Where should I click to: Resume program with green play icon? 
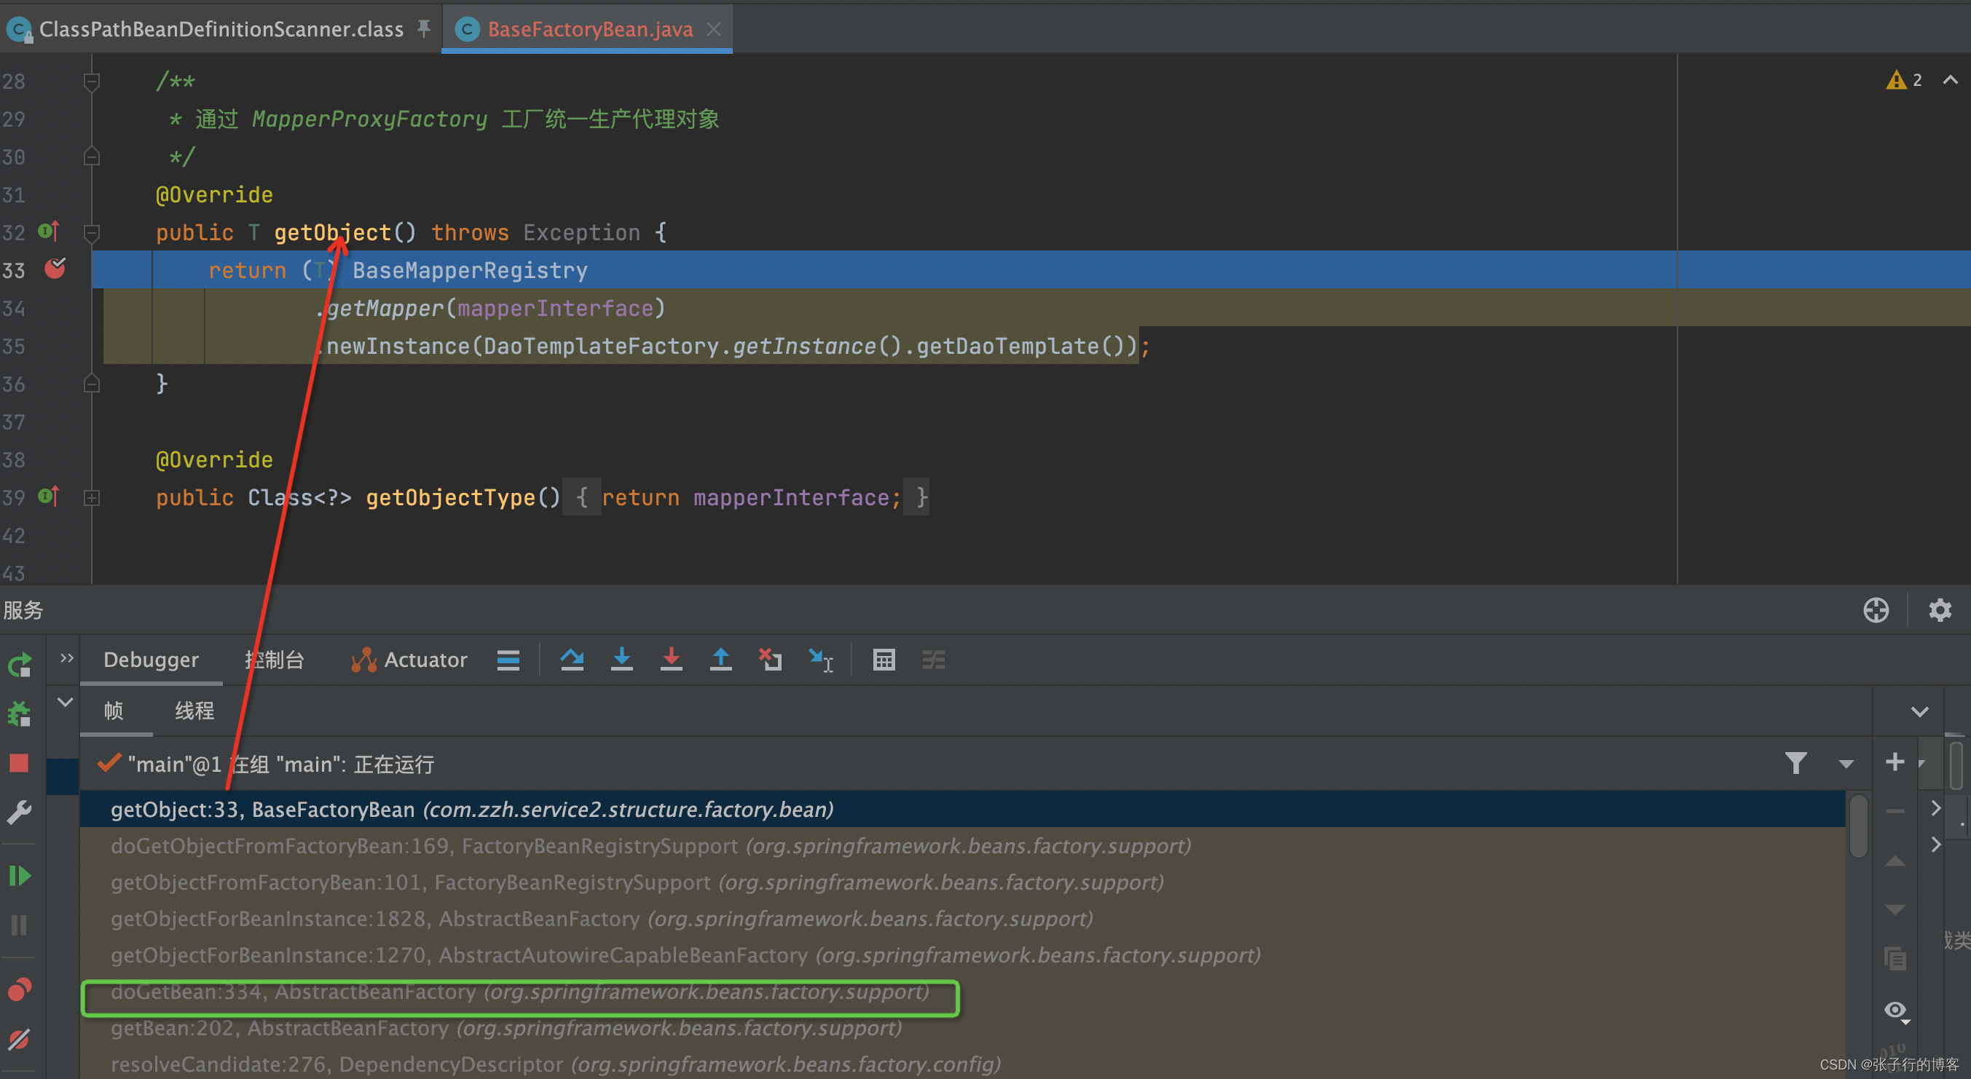[x=19, y=876]
